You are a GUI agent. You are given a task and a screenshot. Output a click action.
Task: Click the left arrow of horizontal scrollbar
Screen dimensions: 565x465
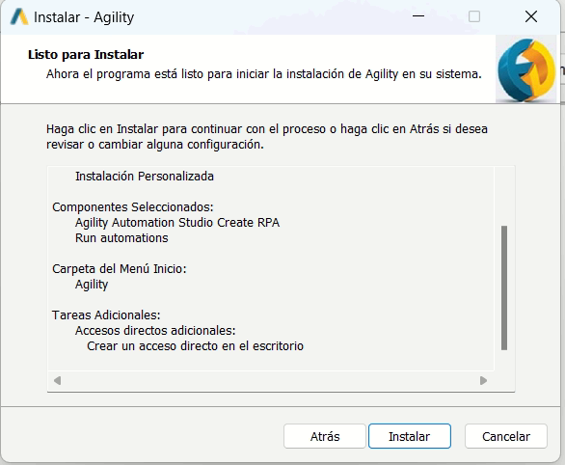point(57,381)
